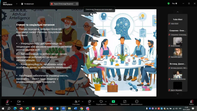The width and height of the screenshot is (197, 111).
Task: Open reactions menu (Отреагировать)
Action: coord(101,102)
